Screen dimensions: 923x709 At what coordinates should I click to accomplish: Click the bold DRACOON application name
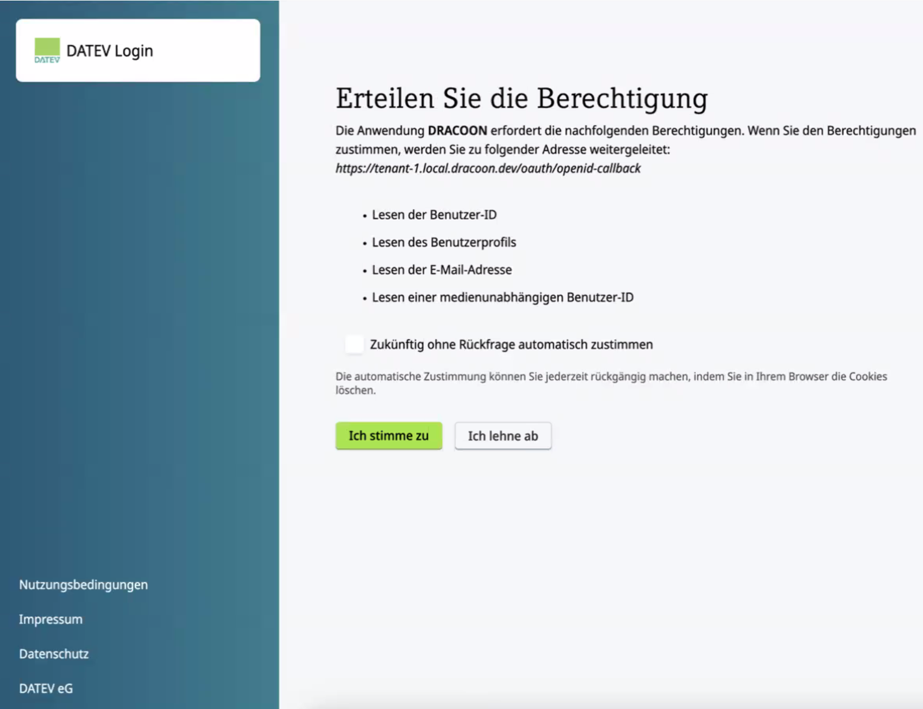coord(457,131)
